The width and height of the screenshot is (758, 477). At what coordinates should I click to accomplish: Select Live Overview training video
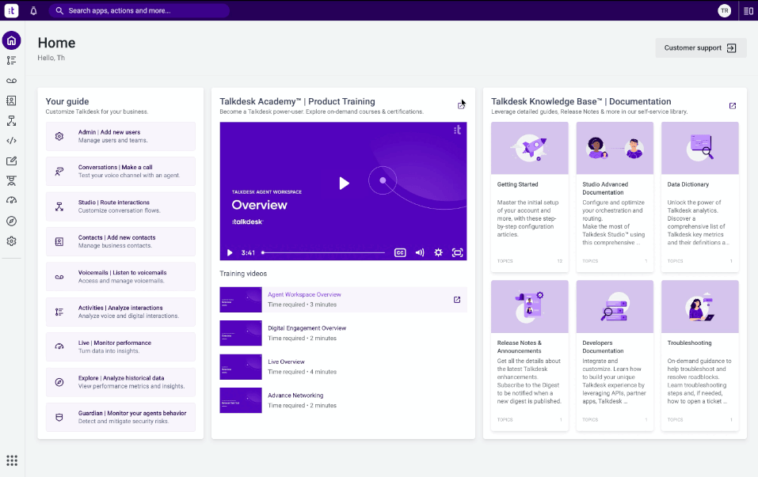343,367
